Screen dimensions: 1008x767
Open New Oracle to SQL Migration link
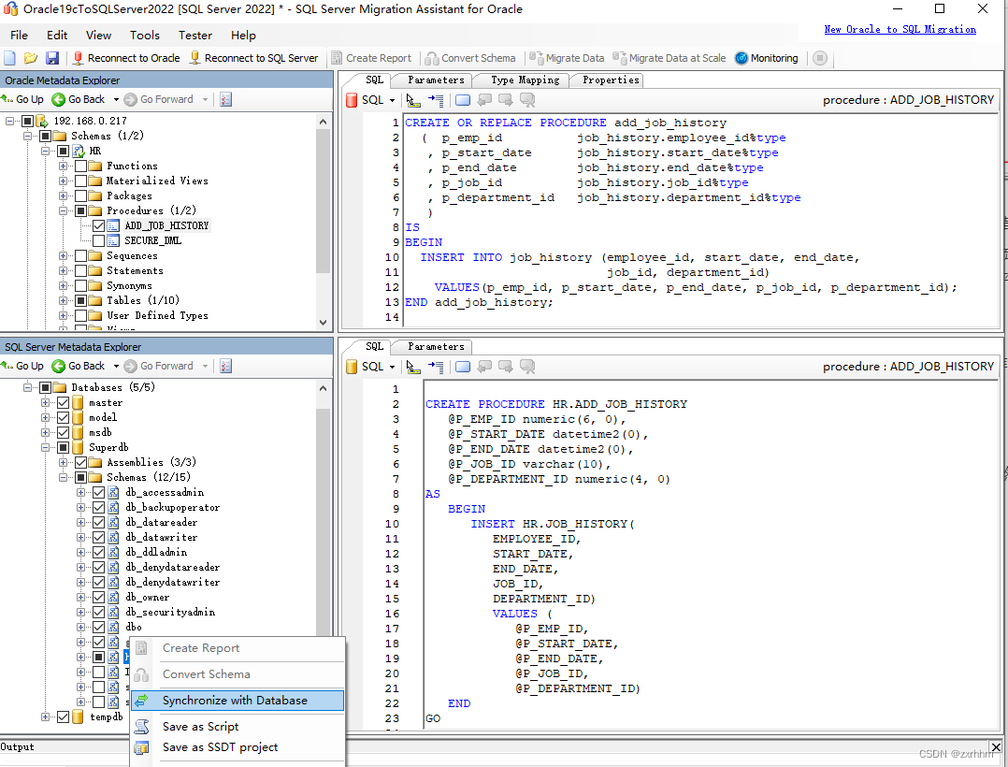(900, 30)
